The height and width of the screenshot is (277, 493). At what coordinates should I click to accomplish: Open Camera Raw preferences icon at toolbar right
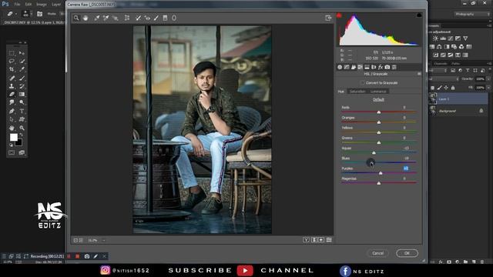click(x=328, y=18)
